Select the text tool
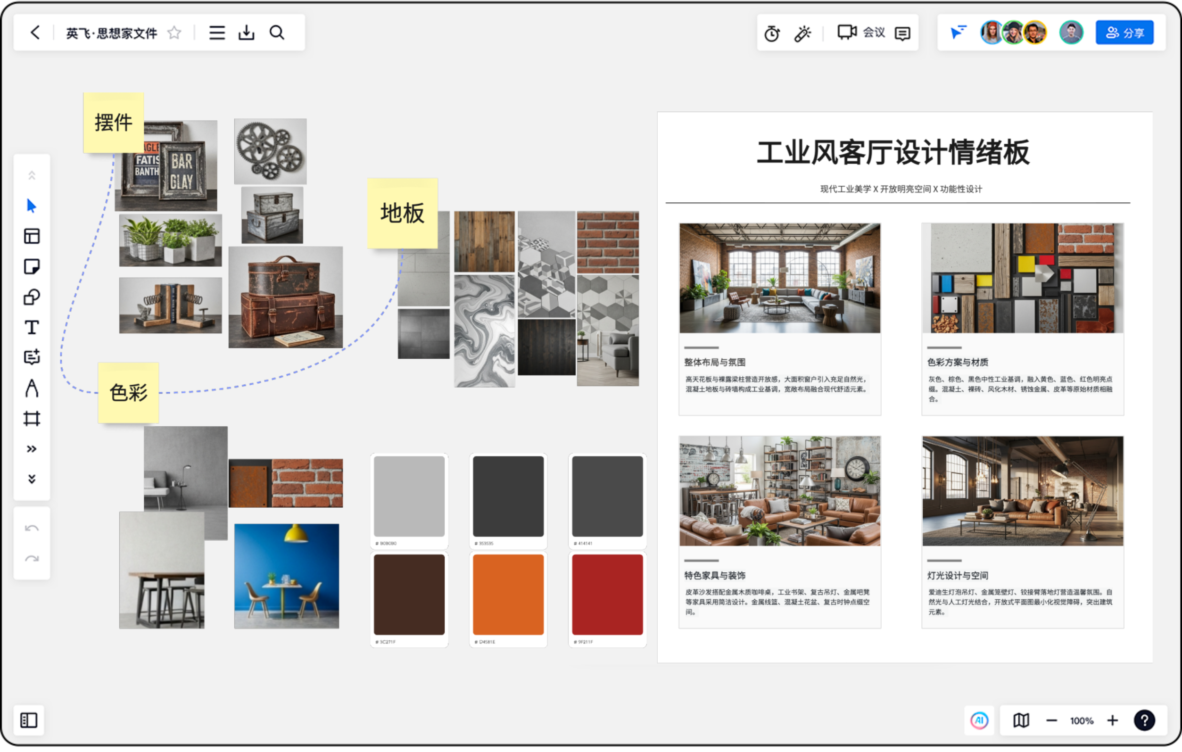This screenshot has width=1182, height=752. click(32, 327)
